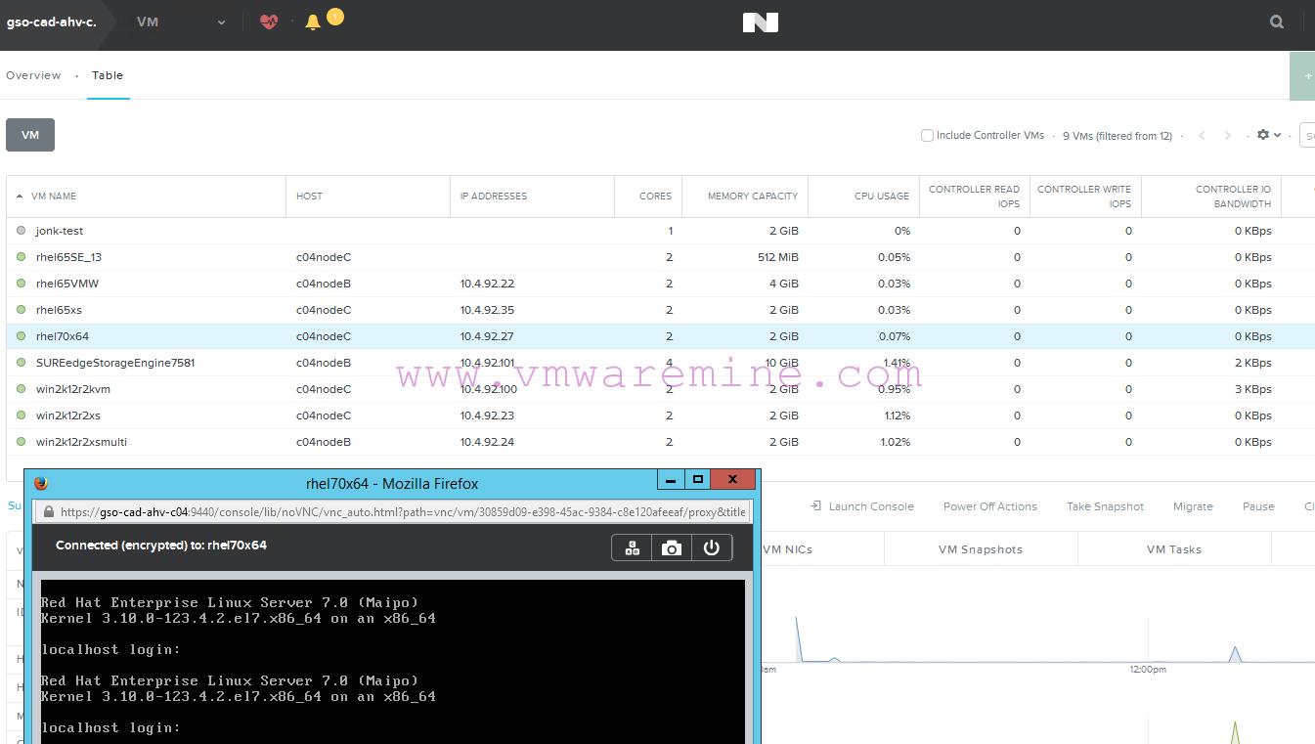Open the VM view dropdown in top bar
This screenshot has height=744, width=1315.
(x=181, y=22)
